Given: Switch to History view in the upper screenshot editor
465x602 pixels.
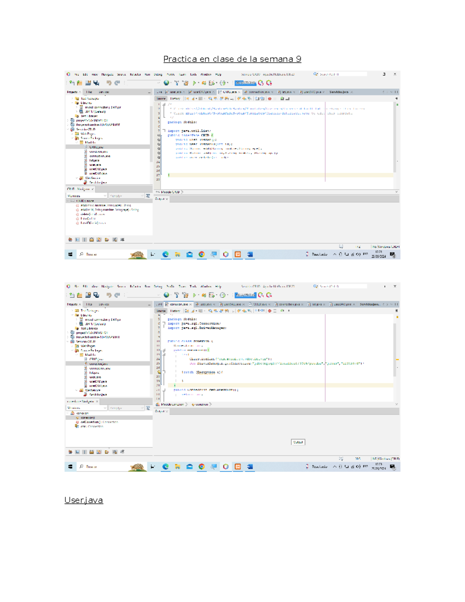Looking at the screenshot, I should (x=175, y=99).
